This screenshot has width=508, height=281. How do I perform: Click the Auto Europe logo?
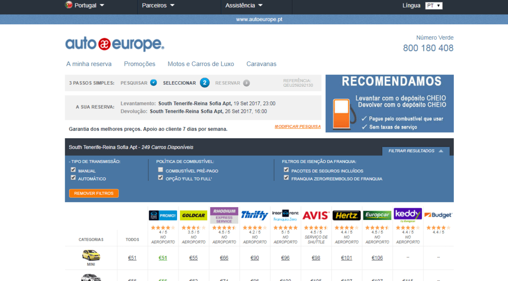(x=115, y=44)
